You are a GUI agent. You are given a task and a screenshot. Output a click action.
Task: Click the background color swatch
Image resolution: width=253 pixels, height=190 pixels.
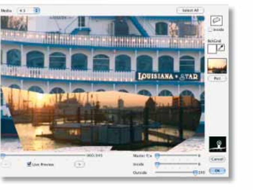pos(212,49)
